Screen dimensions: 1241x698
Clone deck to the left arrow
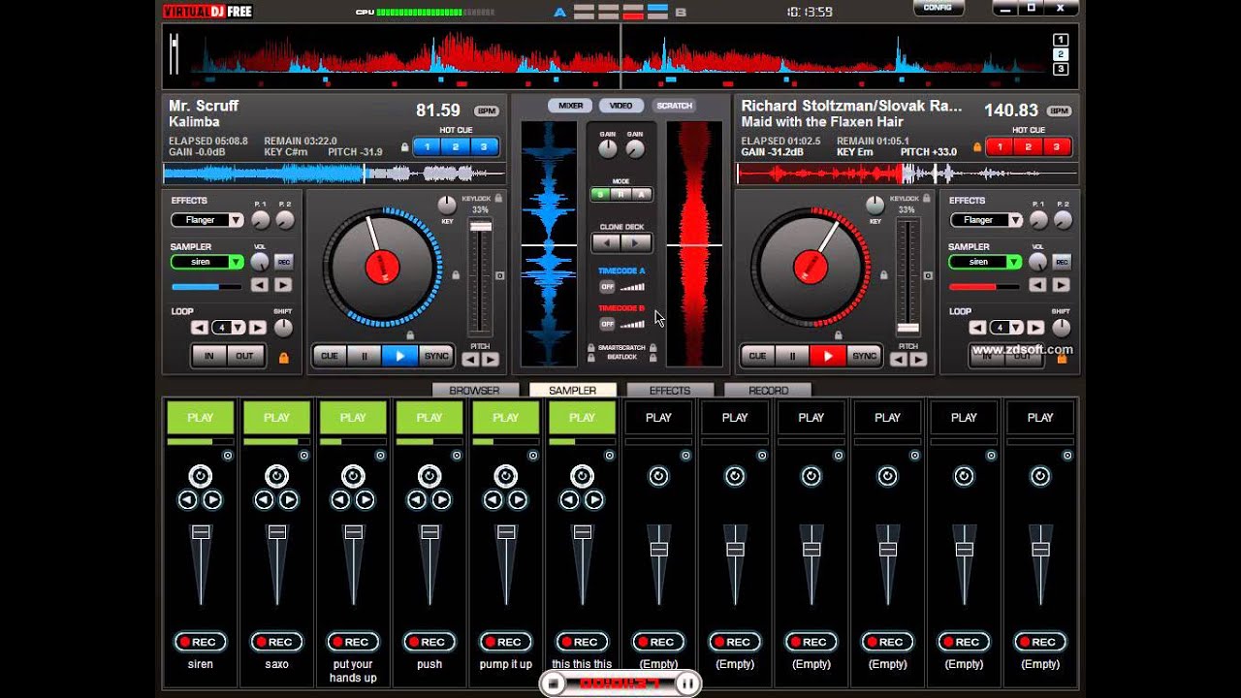click(x=607, y=242)
